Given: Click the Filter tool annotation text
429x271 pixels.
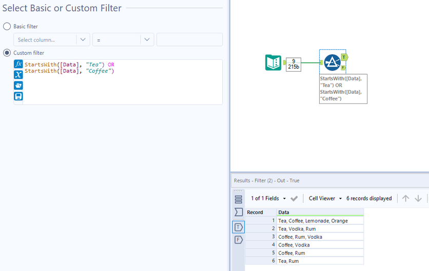Looking at the screenshot, I should (343, 89).
